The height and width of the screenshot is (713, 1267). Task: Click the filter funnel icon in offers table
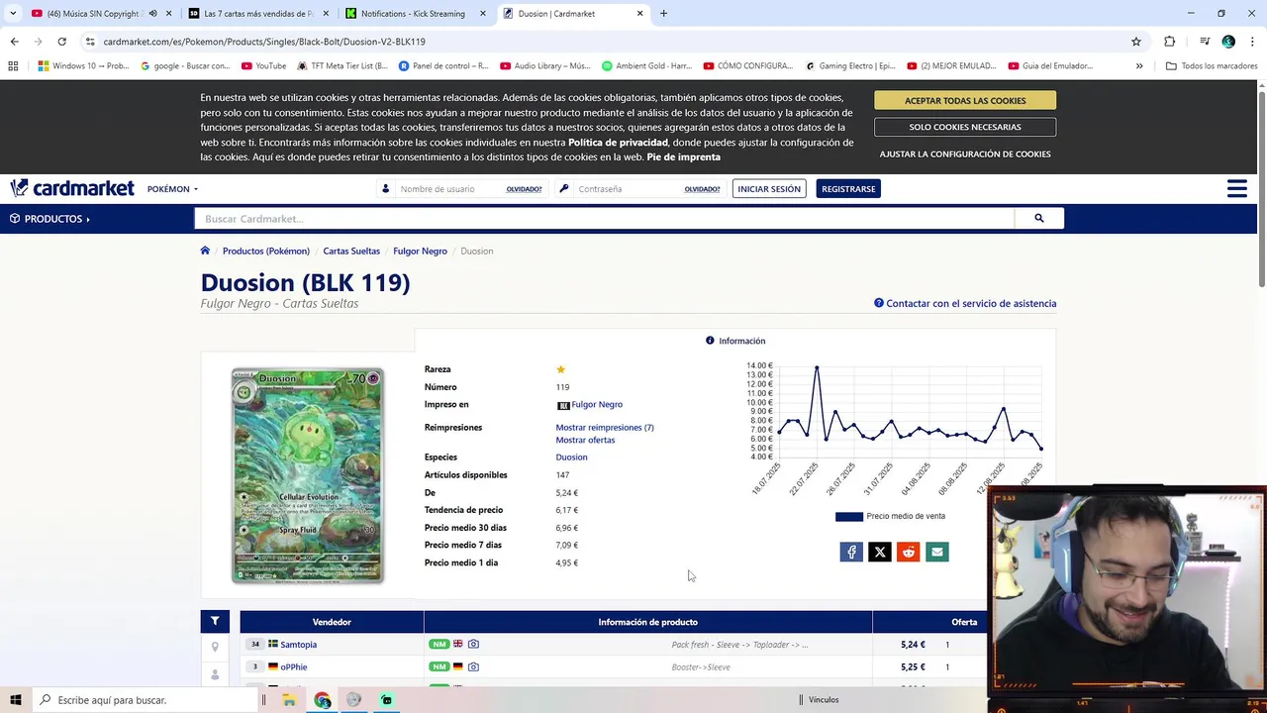point(215,622)
